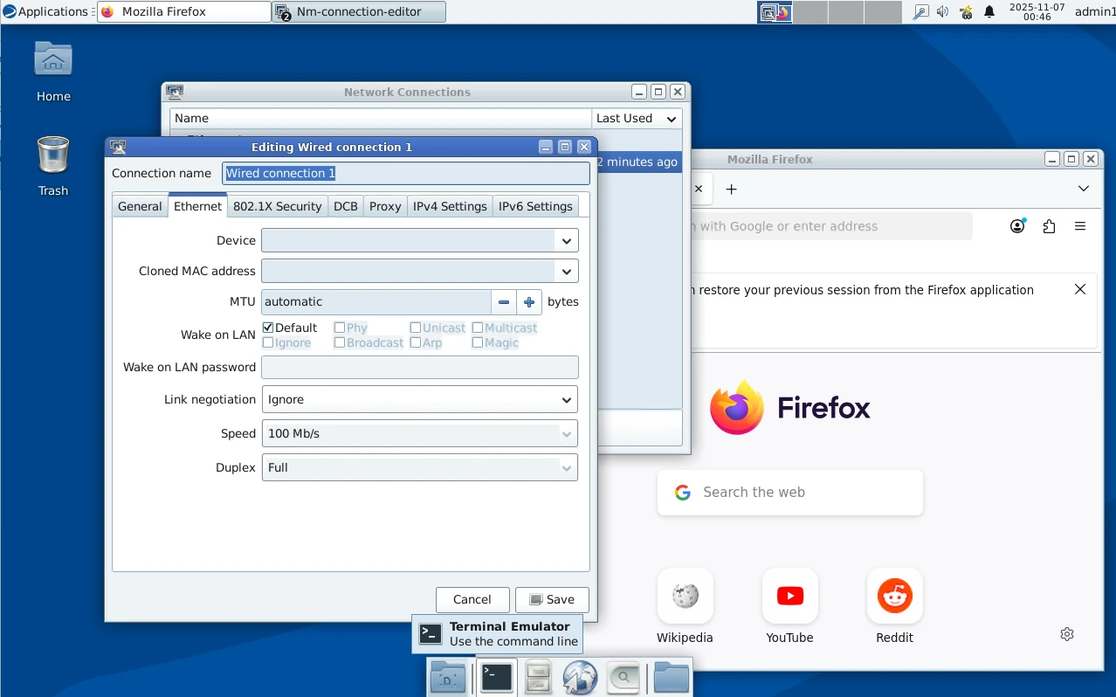Image resolution: width=1116 pixels, height=697 pixels.
Task: Switch to the 802.1X Security tab
Action: pyautogui.click(x=277, y=206)
